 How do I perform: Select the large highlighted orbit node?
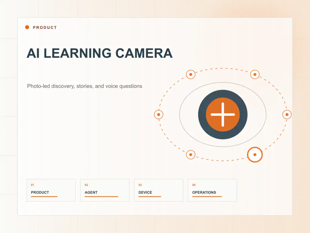coord(255,154)
